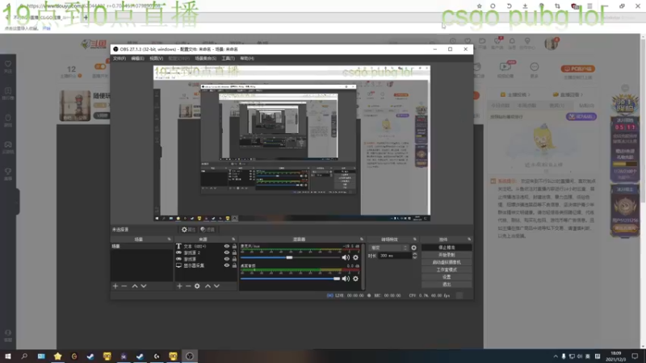The height and width of the screenshot is (363, 646).
Task: Open the 工具(T) menu in OBS
Action: [228, 58]
